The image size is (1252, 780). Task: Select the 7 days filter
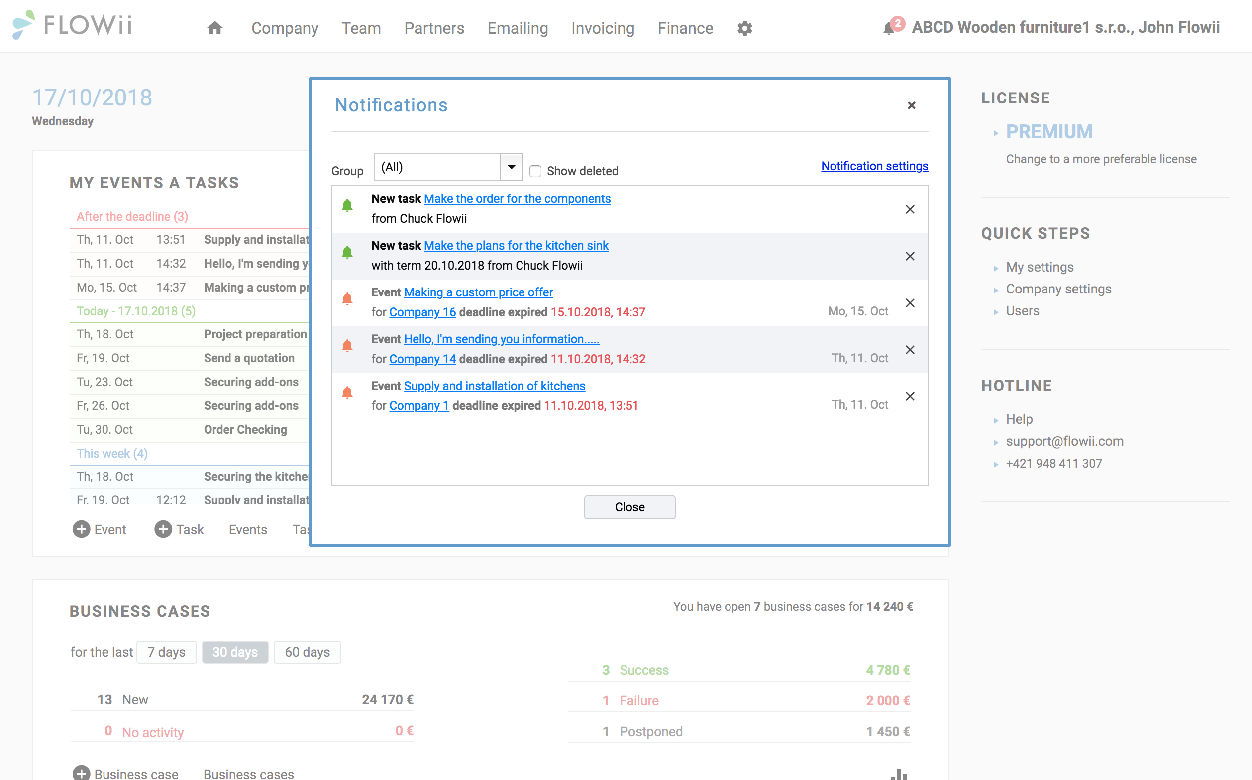166,652
